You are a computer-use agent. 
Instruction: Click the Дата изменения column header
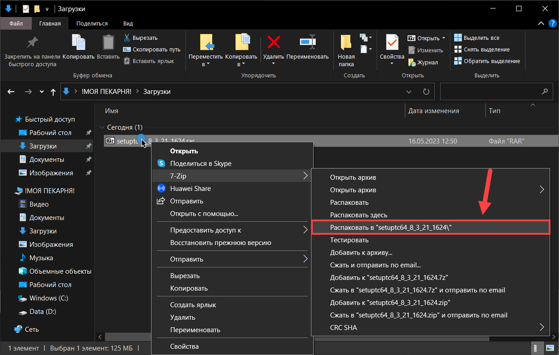pyautogui.click(x=433, y=111)
